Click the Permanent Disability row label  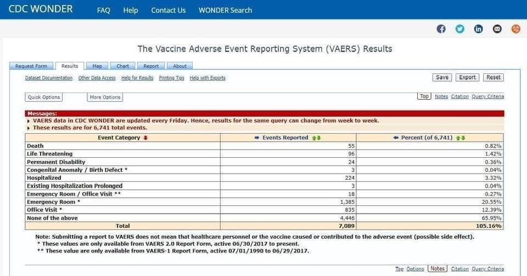56,162
